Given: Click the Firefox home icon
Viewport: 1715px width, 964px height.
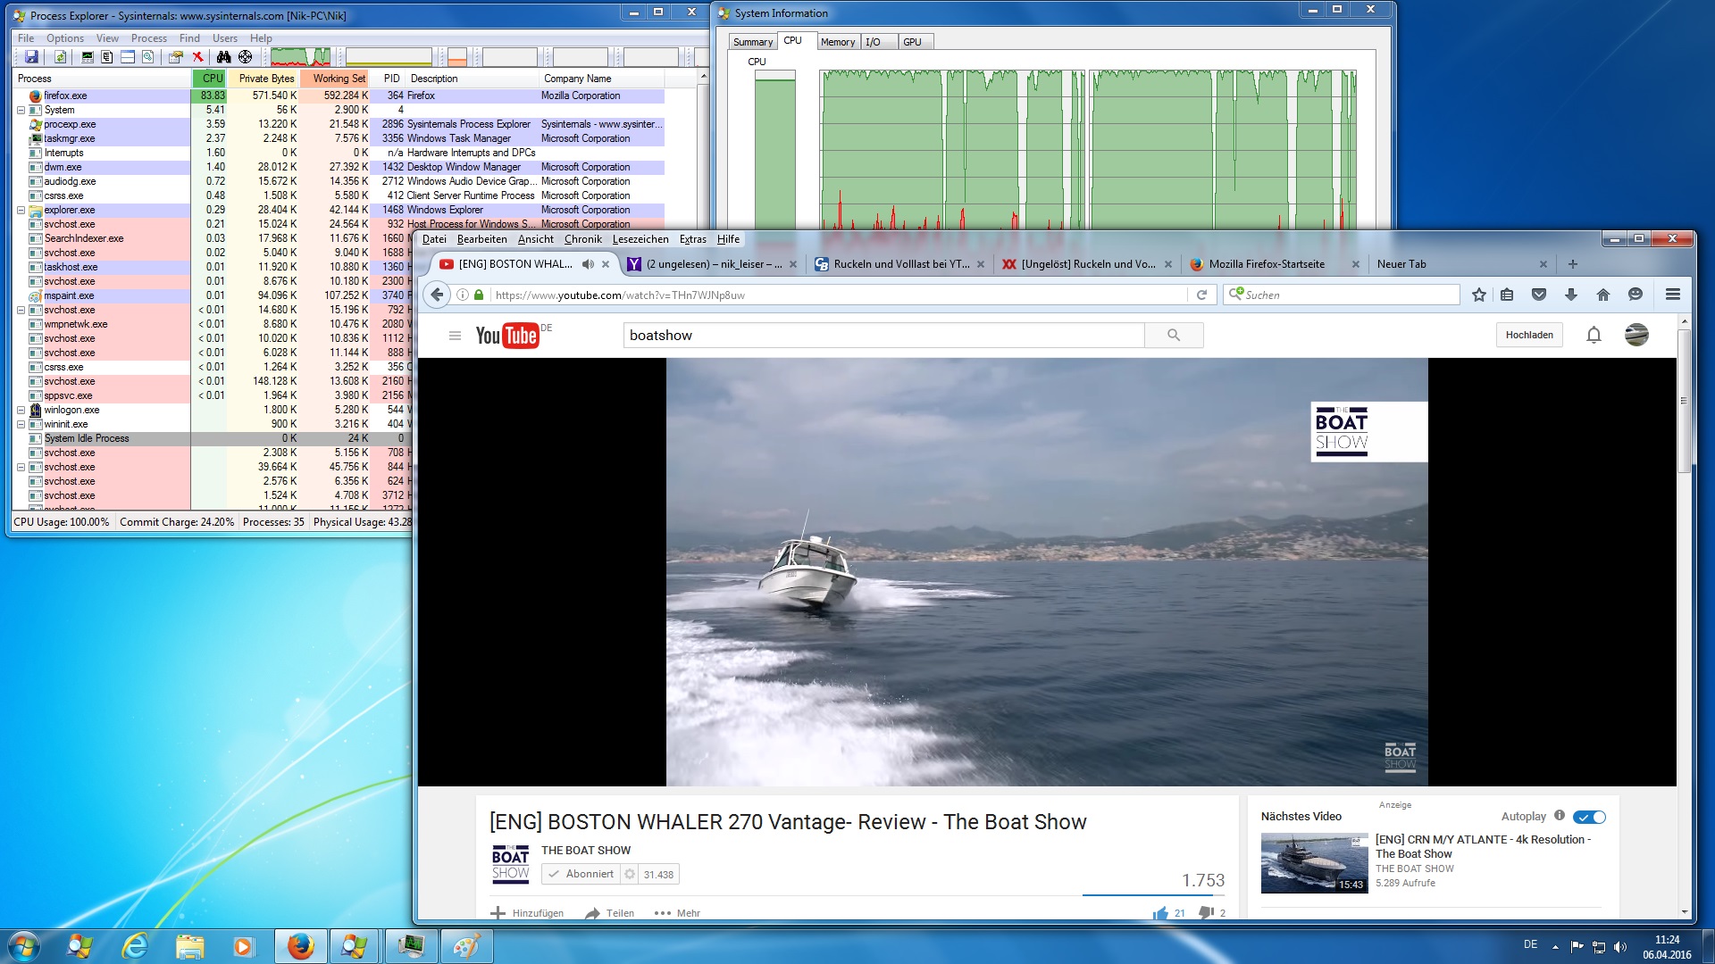Looking at the screenshot, I should (1602, 295).
